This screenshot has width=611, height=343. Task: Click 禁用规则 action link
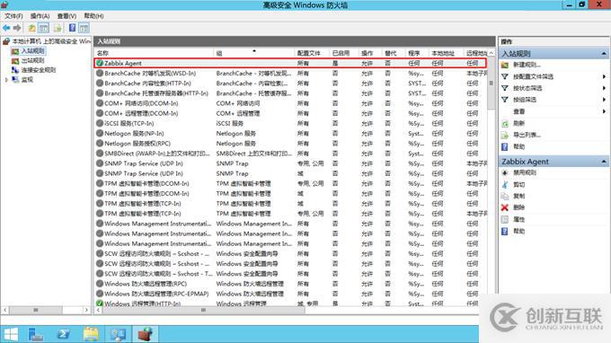pos(525,173)
